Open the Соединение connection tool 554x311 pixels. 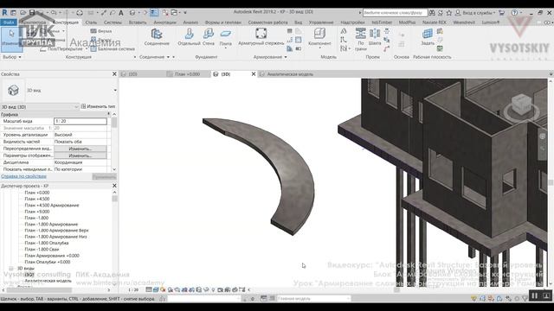(157, 37)
